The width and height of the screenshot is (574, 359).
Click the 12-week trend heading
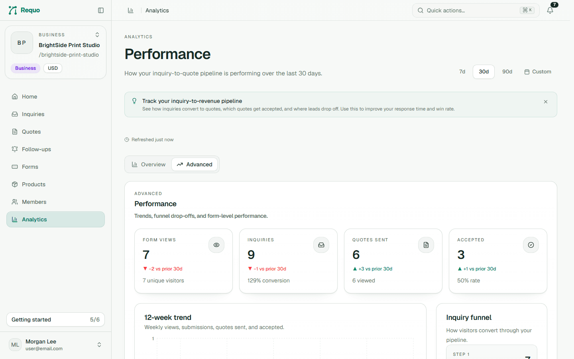pyautogui.click(x=168, y=318)
